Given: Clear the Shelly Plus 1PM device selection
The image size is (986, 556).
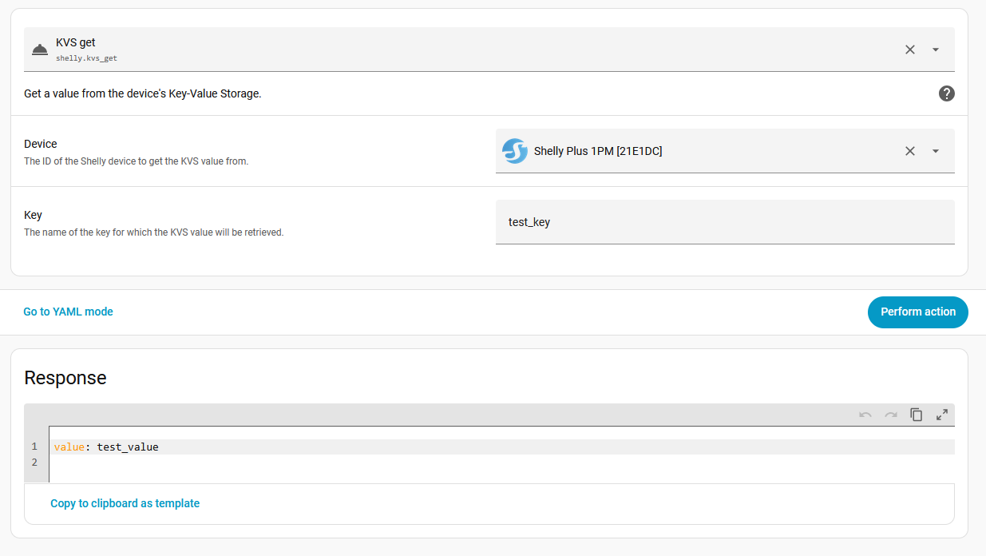Looking at the screenshot, I should (909, 151).
